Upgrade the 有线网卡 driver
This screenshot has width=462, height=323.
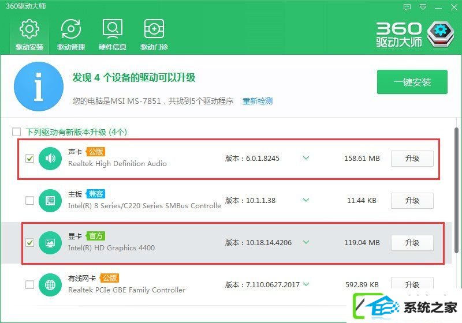[x=412, y=283]
